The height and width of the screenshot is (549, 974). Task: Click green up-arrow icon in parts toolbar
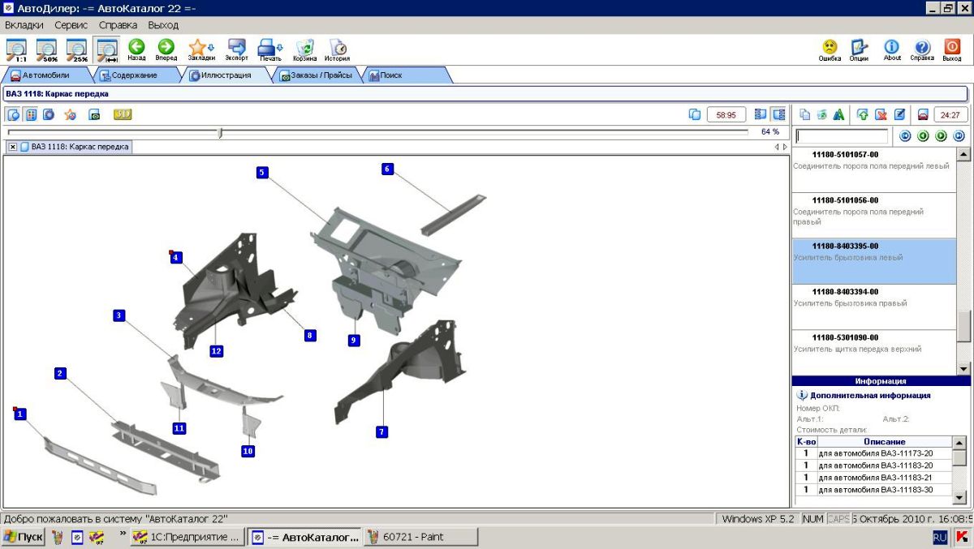click(x=863, y=114)
